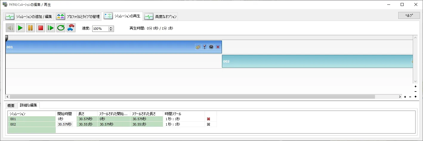The image size is (423, 141).
Task: Select cell 001 in シミュレーション column
Action: click(32, 119)
